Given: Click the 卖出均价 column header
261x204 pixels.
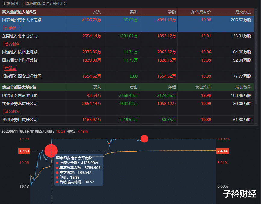Looking at the screenshot, I should pos(203,87).
